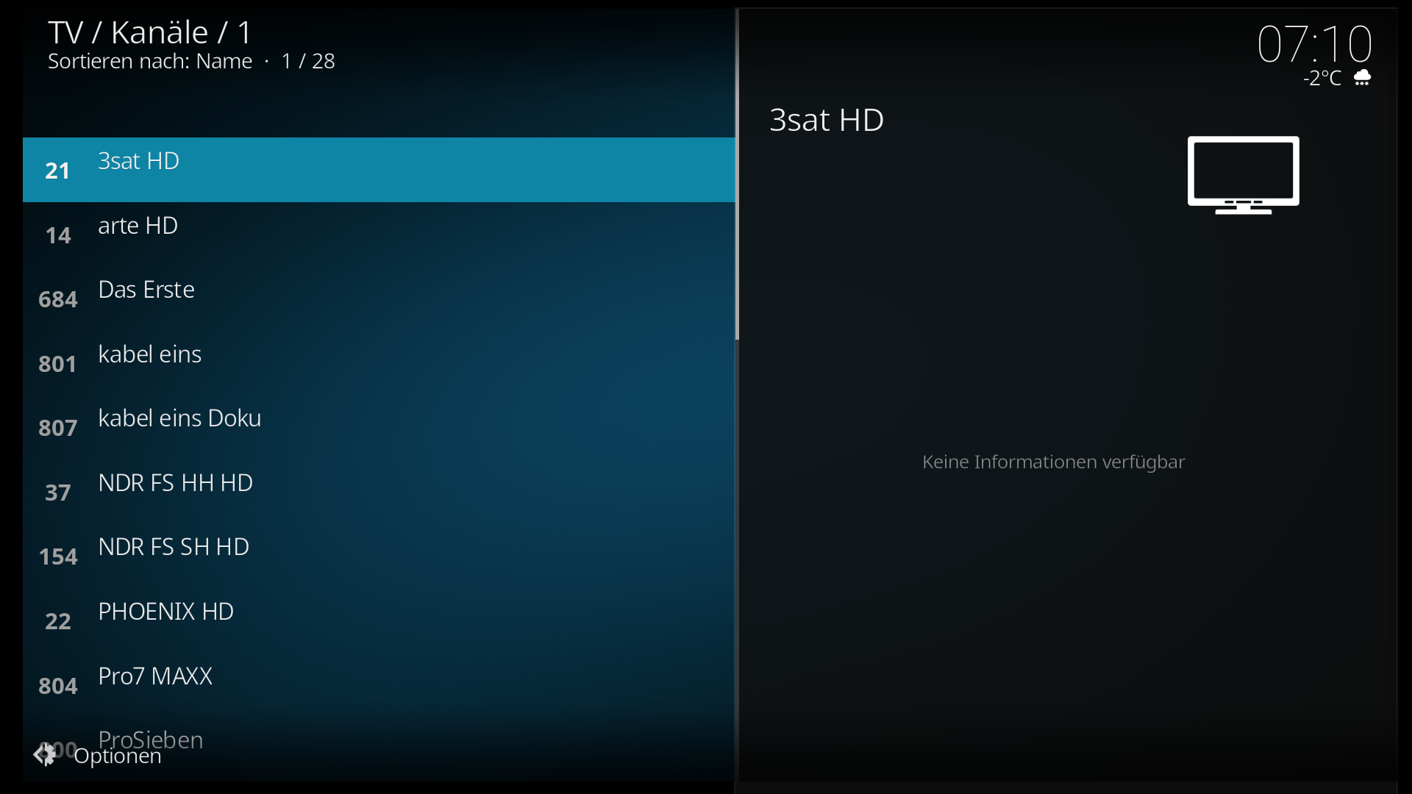Click Keine Informationen verfügbar text
Screen dimensions: 1412x794
pos(1054,462)
